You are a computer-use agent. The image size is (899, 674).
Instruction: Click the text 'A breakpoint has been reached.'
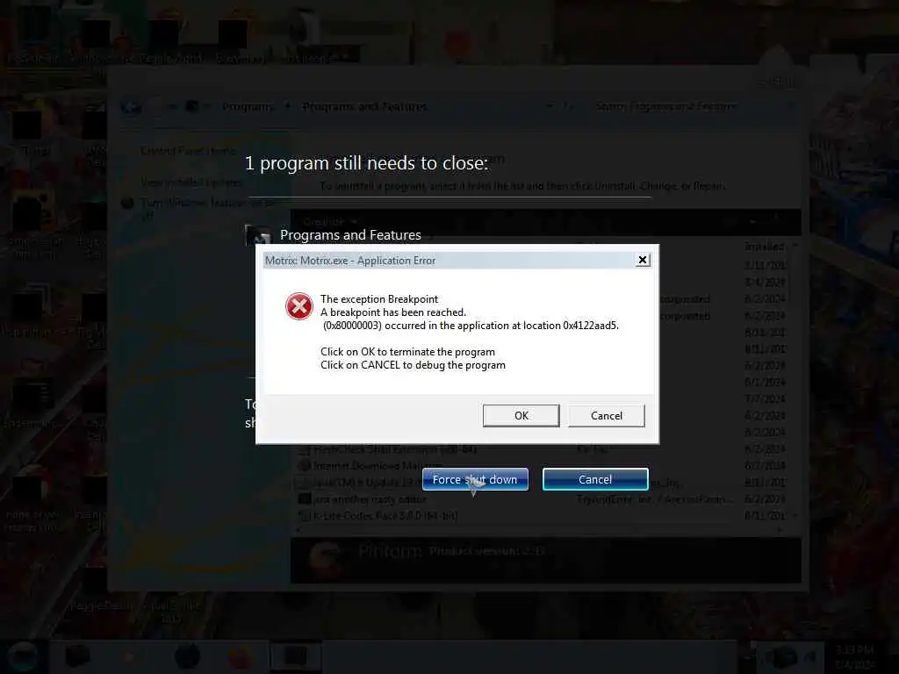tap(392, 312)
